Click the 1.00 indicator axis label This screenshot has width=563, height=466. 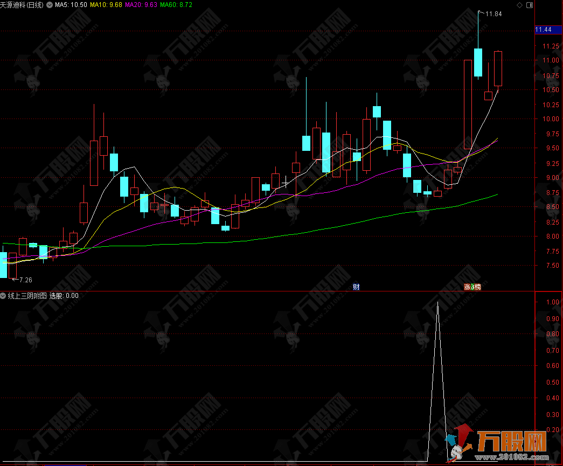coord(552,302)
